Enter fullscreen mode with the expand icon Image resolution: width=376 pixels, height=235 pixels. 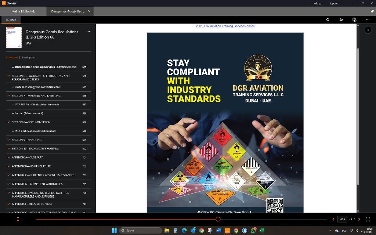(x=368, y=219)
